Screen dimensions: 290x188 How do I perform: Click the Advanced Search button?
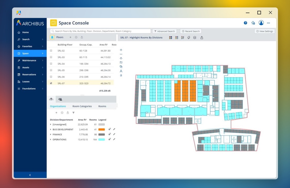[164, 31]
